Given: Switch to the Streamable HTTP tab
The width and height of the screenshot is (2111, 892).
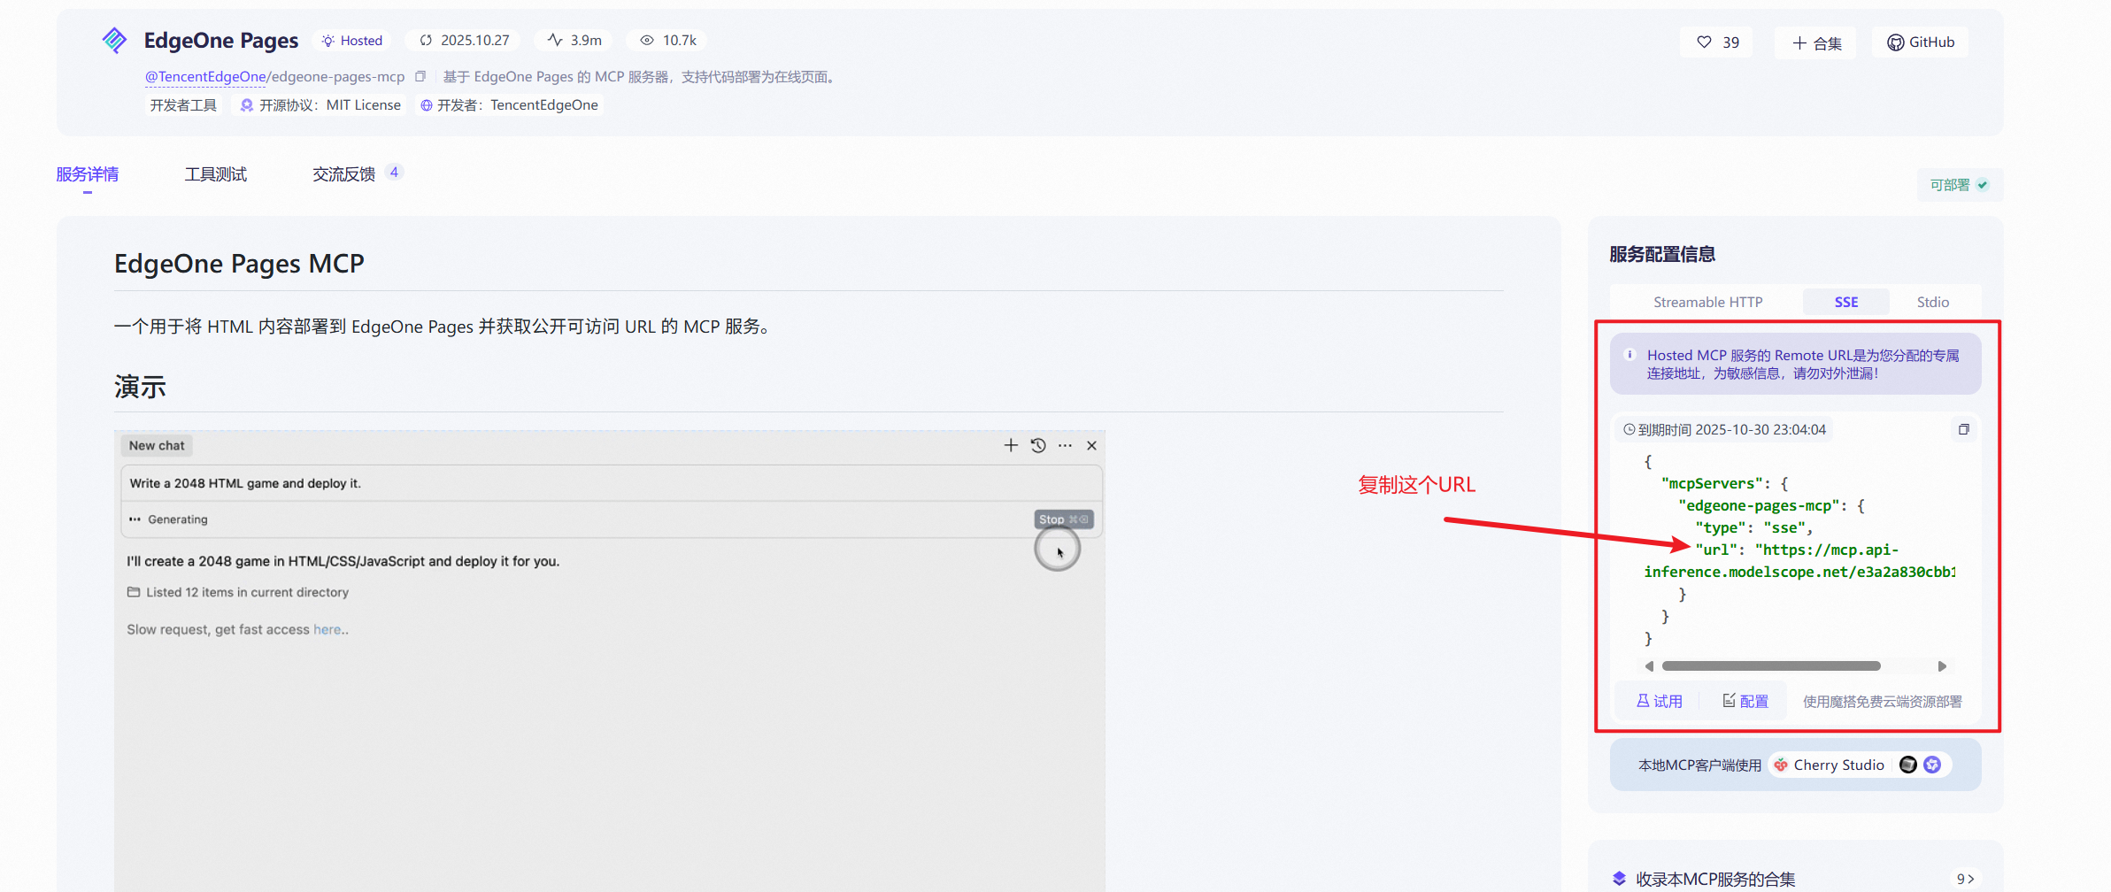Looking at the screenshot, I should pyautogui.click(x=1707, y=303).
